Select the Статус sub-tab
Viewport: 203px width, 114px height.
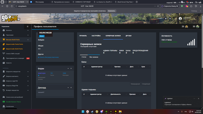pos(84,57)
